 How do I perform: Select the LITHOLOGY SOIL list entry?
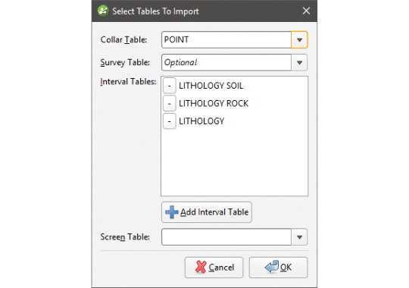211,86
